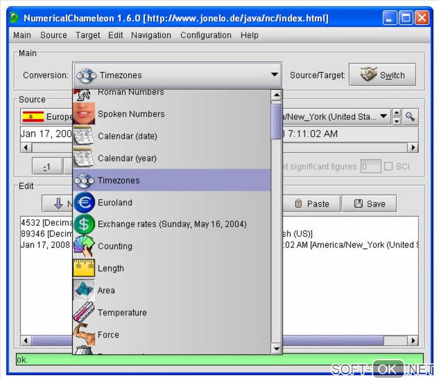439x380 pixels.
Task: Select Force conversion
Action: (x=172, y=334)
